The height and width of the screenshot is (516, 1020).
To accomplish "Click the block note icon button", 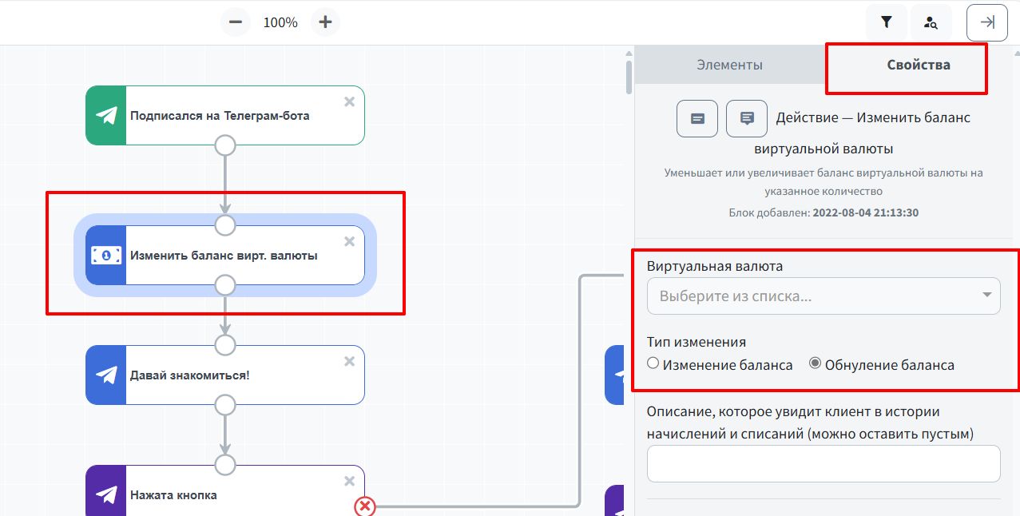I will tap(697, 118).
